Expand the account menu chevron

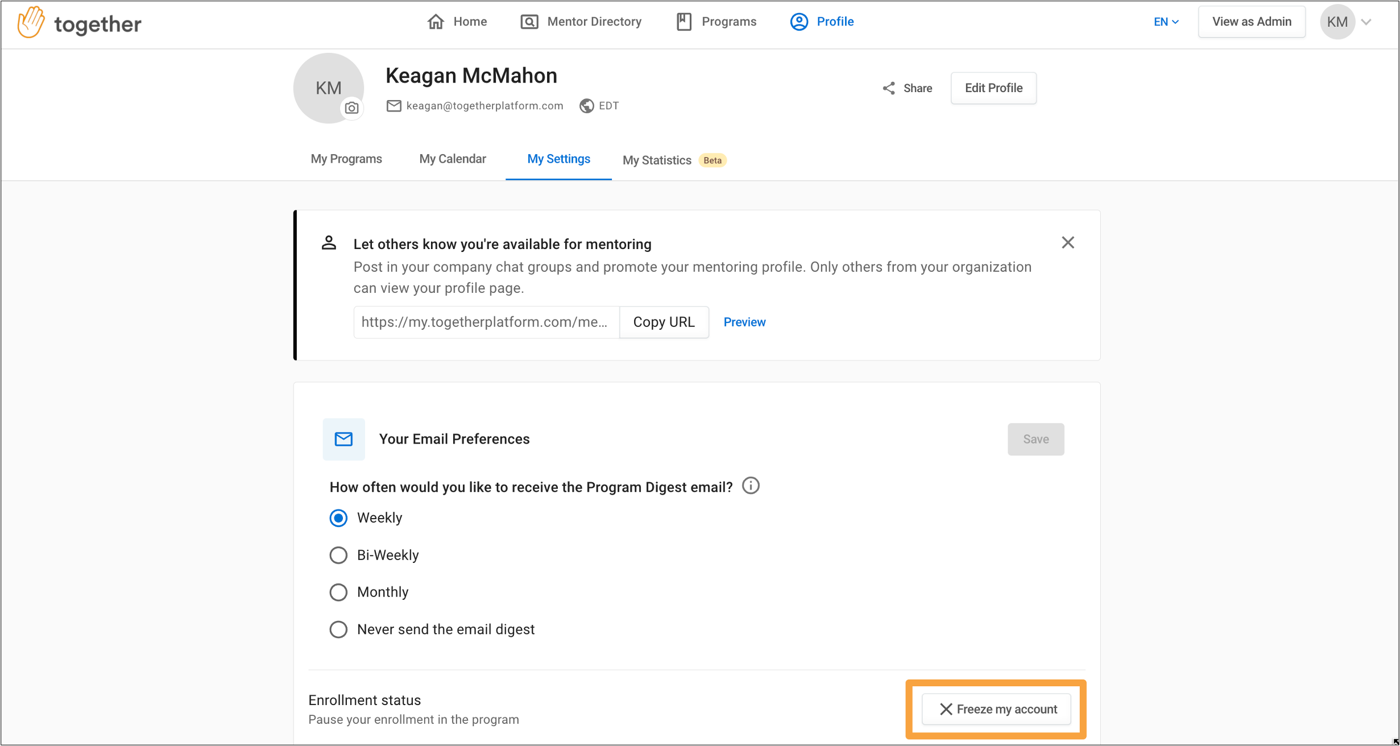coord(1366,22)
